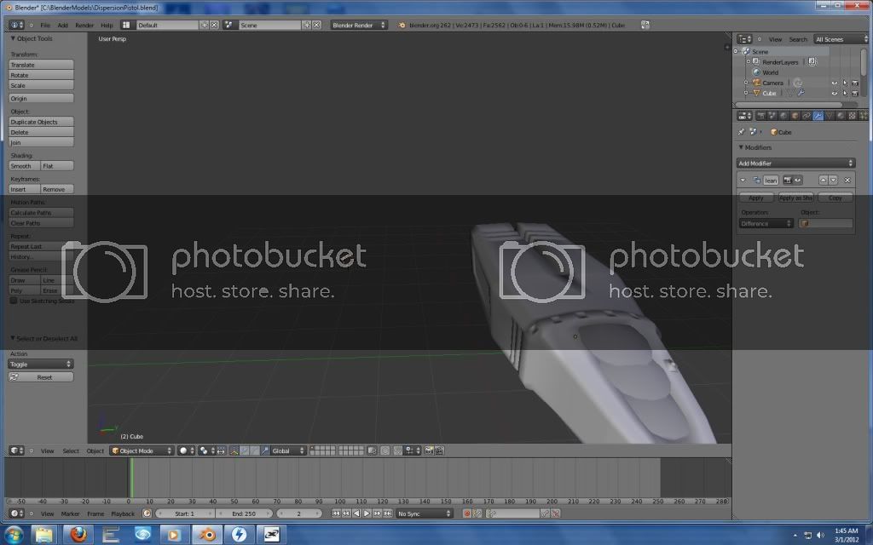The width and height of the screenshot is (873, 545).
Task: Click the Material properties tab icon
Action: [x=840, y=116]
